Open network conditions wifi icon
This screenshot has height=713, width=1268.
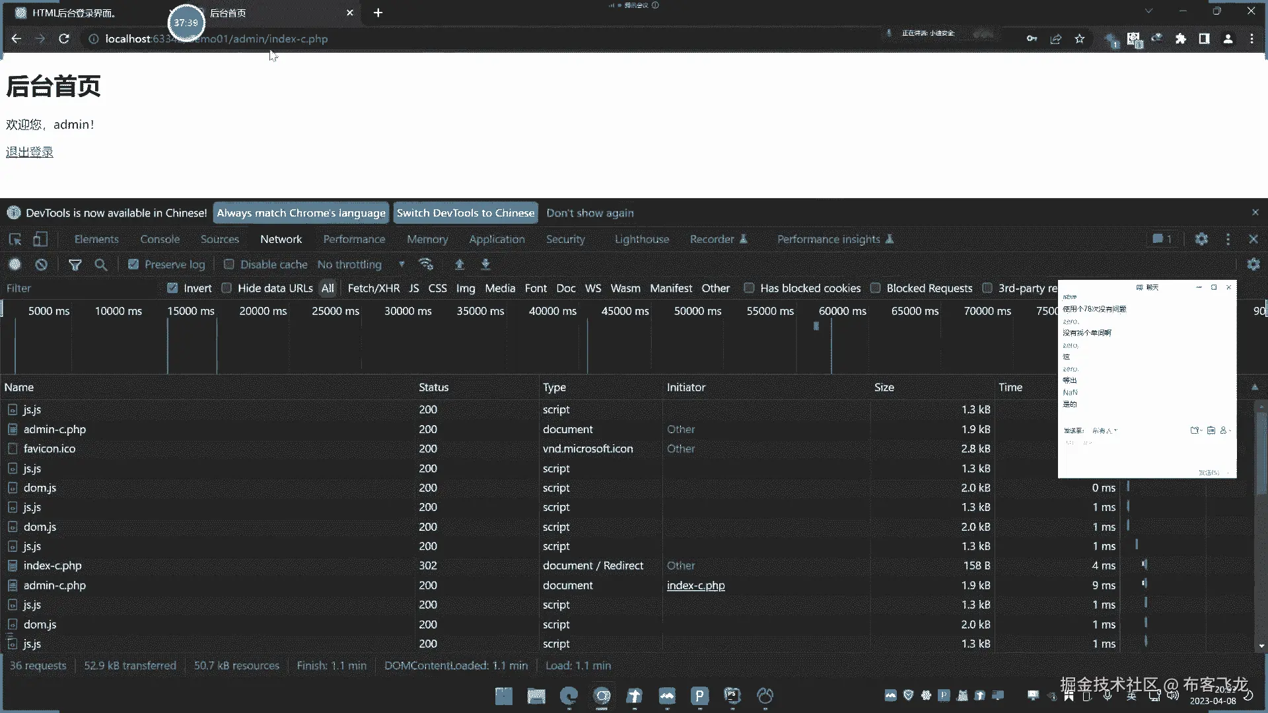(426, 265)
